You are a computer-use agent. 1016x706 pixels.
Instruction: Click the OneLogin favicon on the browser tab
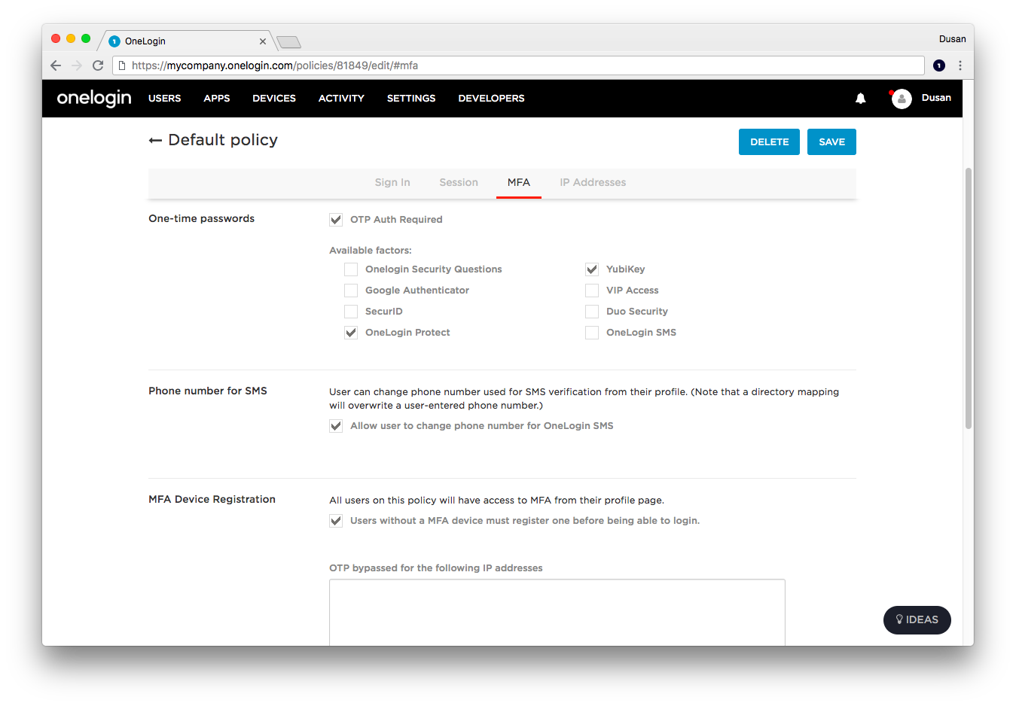(113, 41)
